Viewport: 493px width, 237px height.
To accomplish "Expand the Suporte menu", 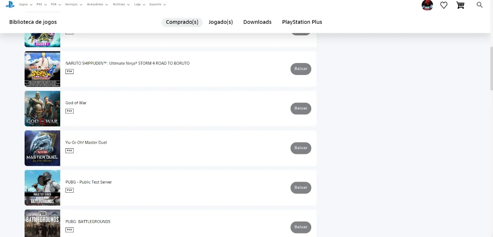I will coord(157,4).
